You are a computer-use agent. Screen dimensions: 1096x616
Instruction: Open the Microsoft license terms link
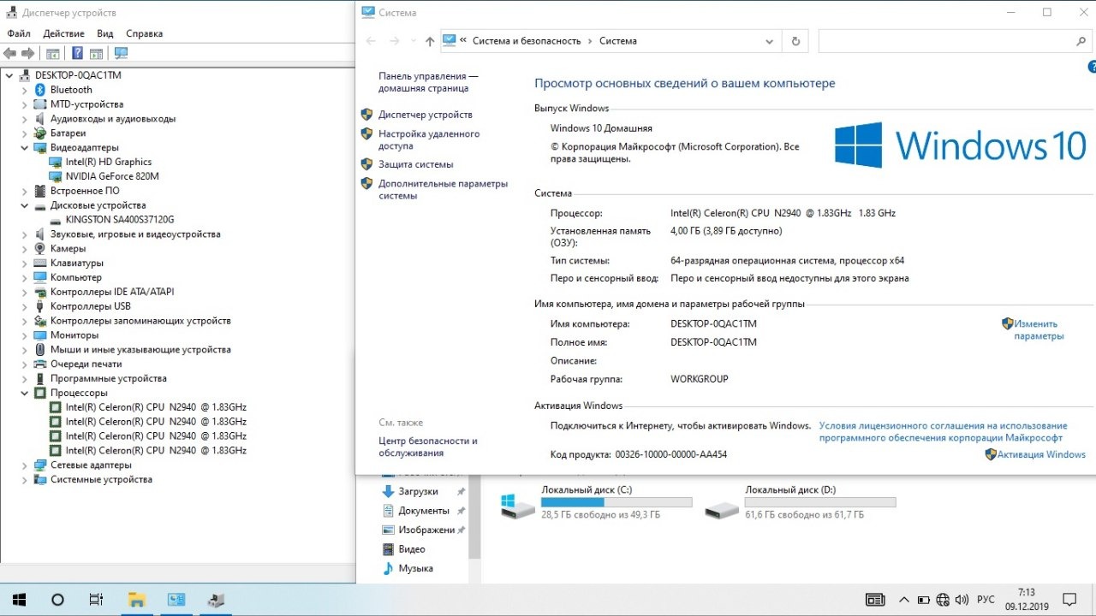tap(943, 431)
